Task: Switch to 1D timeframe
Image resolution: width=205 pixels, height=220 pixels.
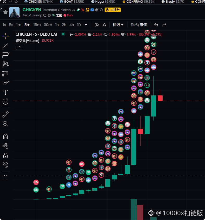Action: pyautogui.click(x=79, y=25)
